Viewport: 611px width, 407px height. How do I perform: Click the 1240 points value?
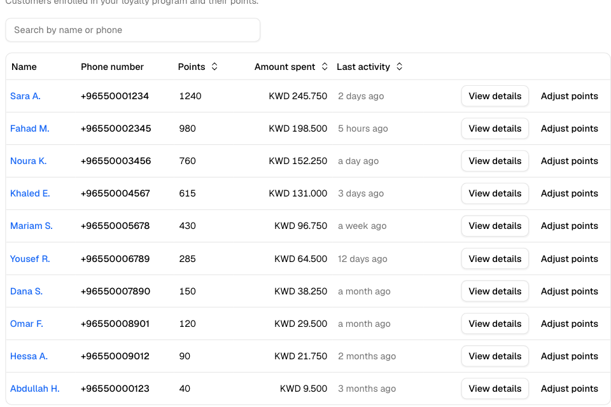point(190,96)
